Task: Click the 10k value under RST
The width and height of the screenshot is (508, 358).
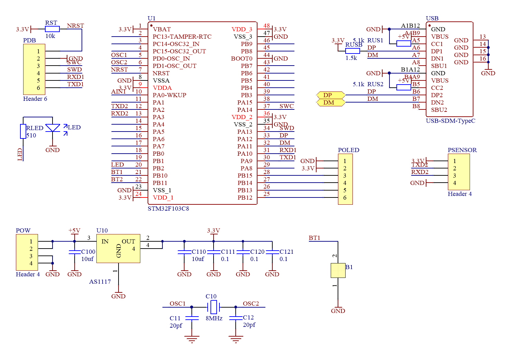Action: click(x=50, y=36)
